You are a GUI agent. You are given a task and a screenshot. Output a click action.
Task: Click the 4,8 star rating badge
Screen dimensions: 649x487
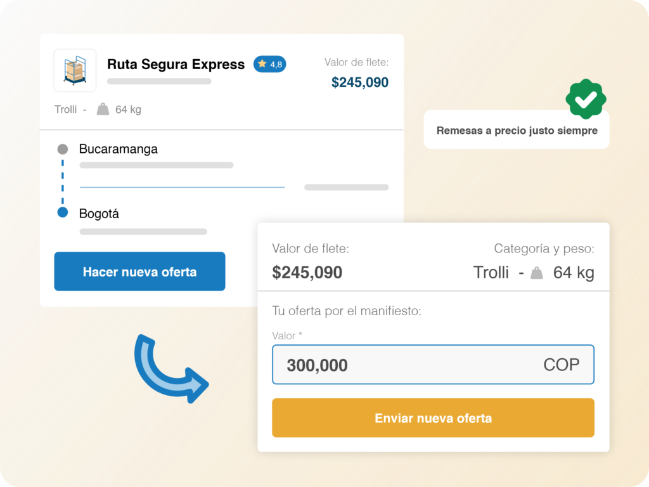pyautogui.click(x=269, y=64)
